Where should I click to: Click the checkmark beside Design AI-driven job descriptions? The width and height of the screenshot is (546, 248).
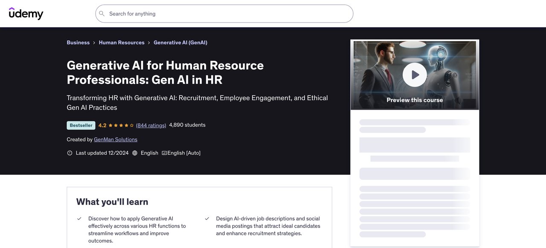pyautogui.click(x=207, y=219)
